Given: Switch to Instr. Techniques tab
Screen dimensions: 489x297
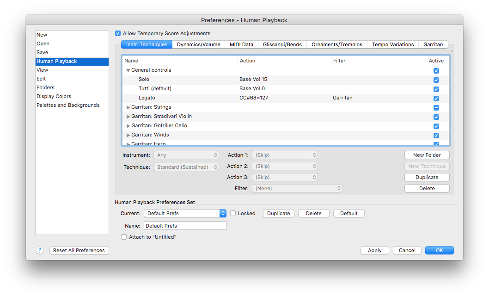Looking at the screenshot, I should pyautogui.click(x=147, y=44).
